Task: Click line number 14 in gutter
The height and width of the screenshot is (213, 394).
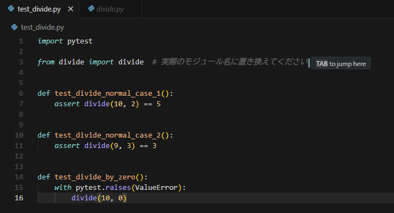Action: 19,177
